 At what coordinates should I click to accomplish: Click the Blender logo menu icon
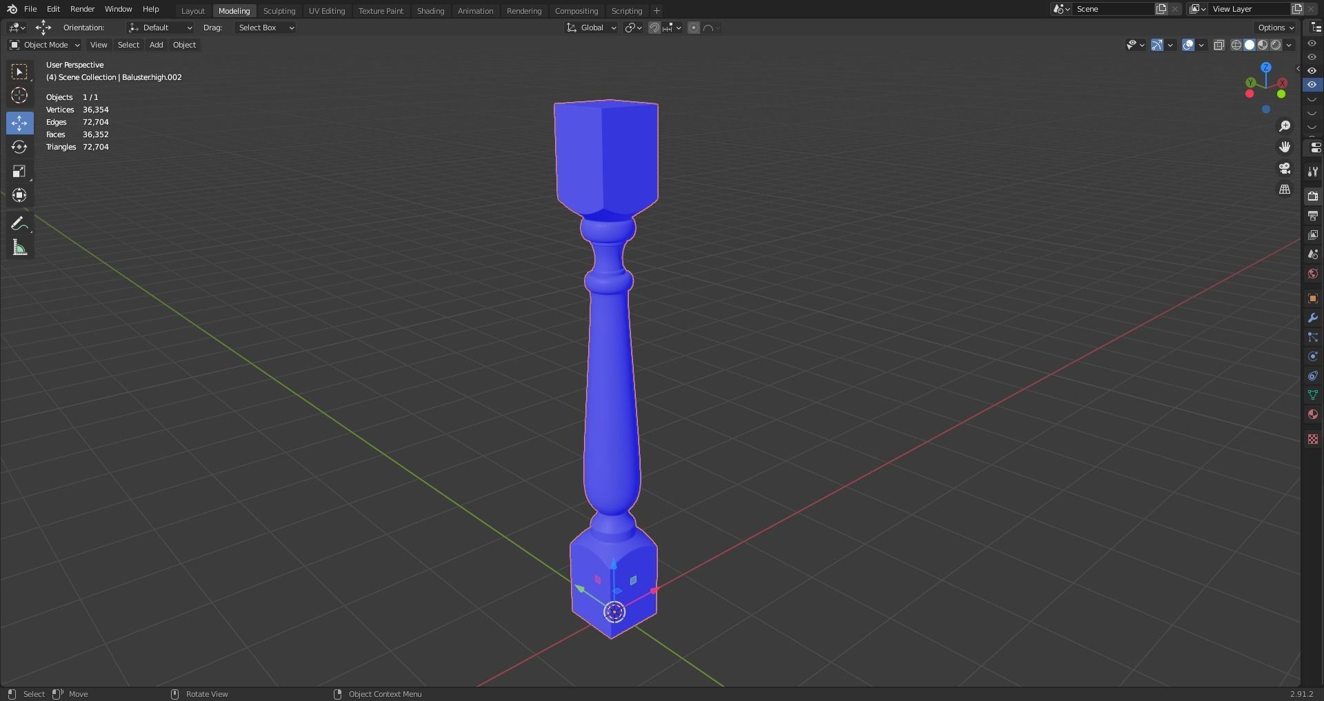(x=12, y=10)
